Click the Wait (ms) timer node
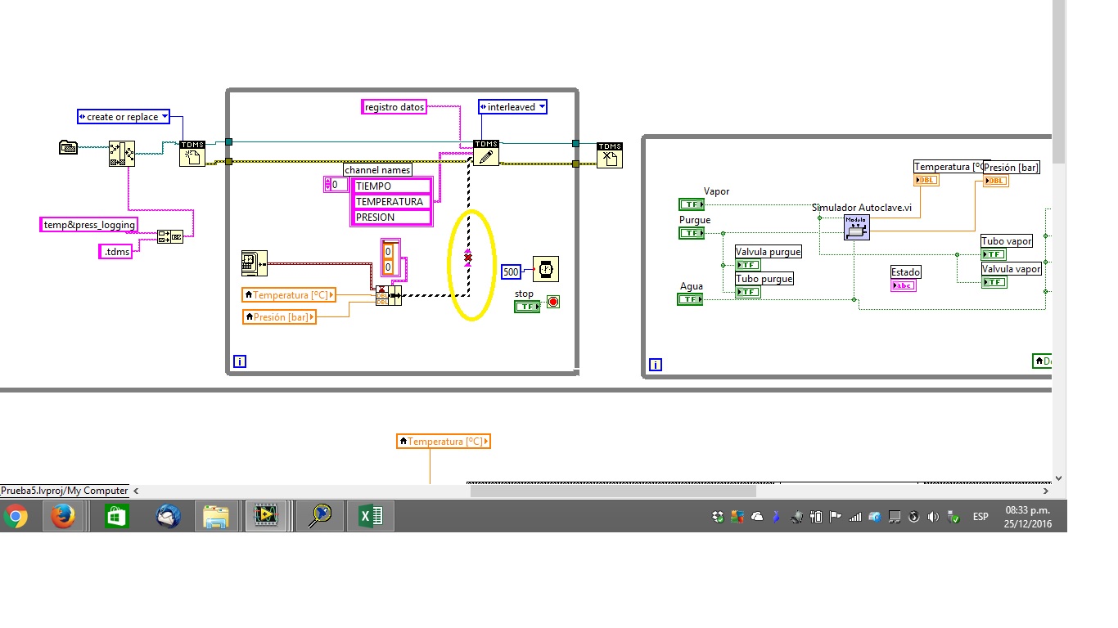This screenshot has height=628, width=1118. point(546,268)
